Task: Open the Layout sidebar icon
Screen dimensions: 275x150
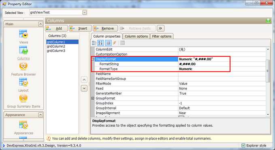Action: tap(23, 82)
